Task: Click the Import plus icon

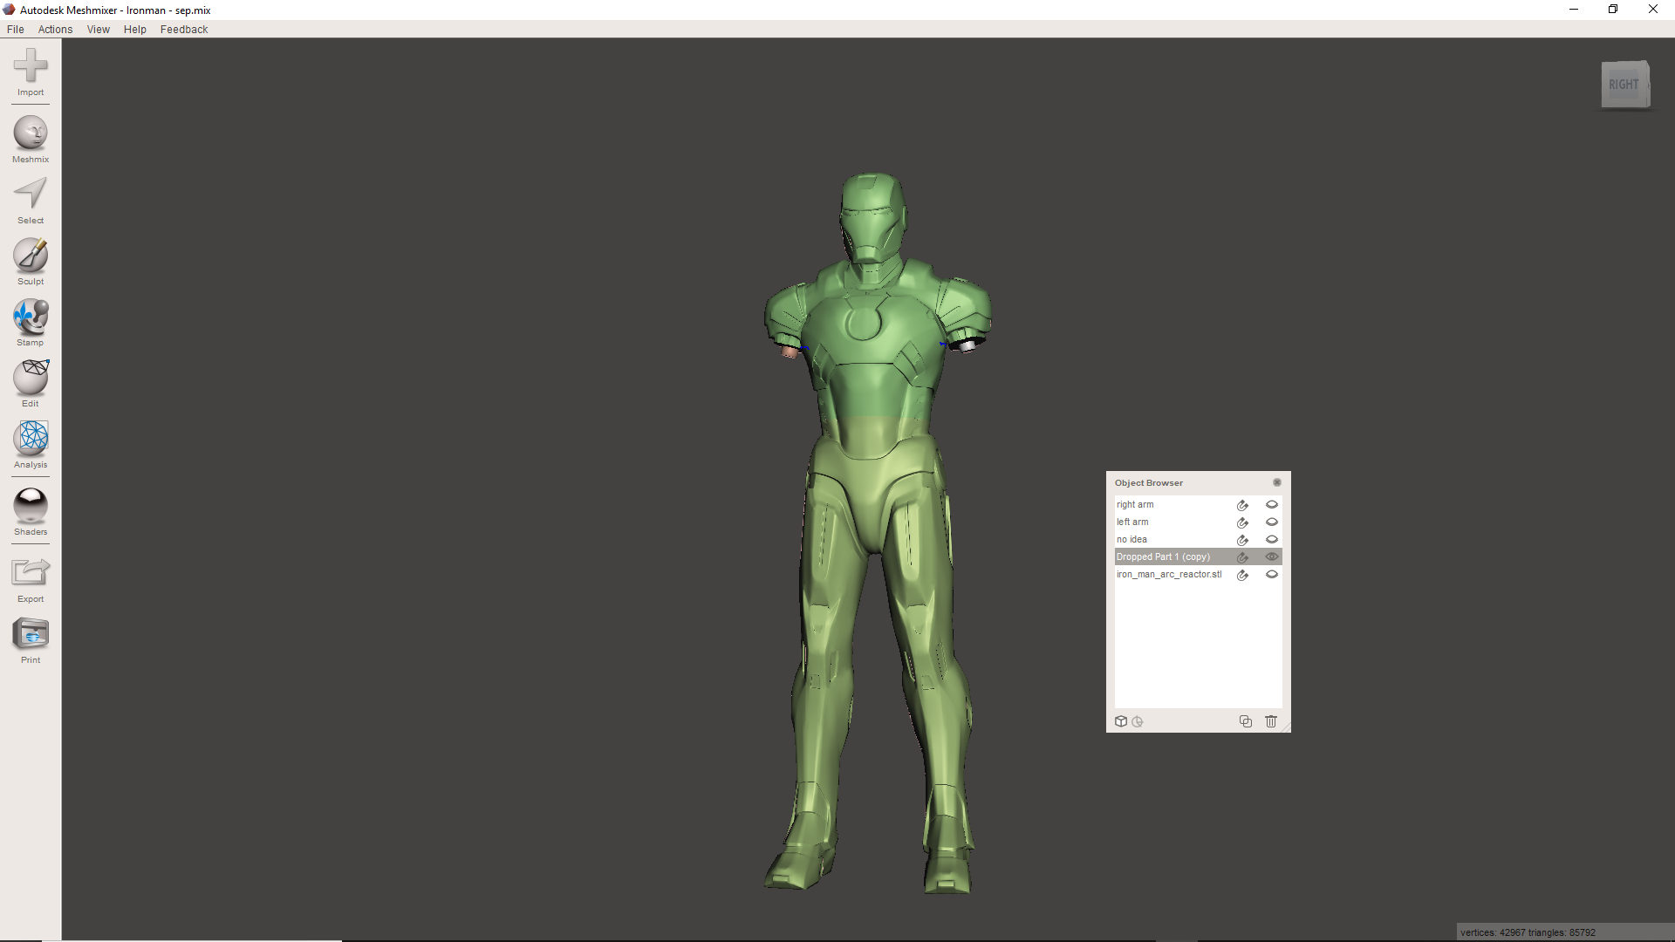Action: pos(31,66)
